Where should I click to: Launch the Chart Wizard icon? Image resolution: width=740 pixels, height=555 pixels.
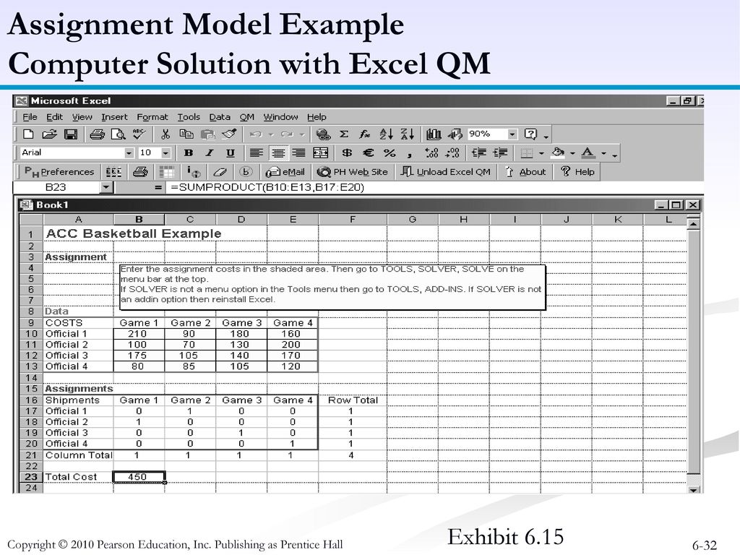[x=434, y=134]
